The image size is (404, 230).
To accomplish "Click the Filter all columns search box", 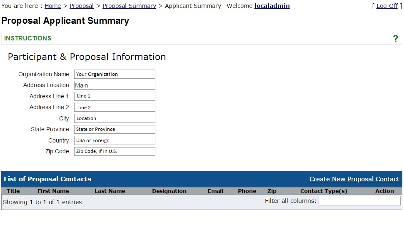I will click(x=359, y=201).
